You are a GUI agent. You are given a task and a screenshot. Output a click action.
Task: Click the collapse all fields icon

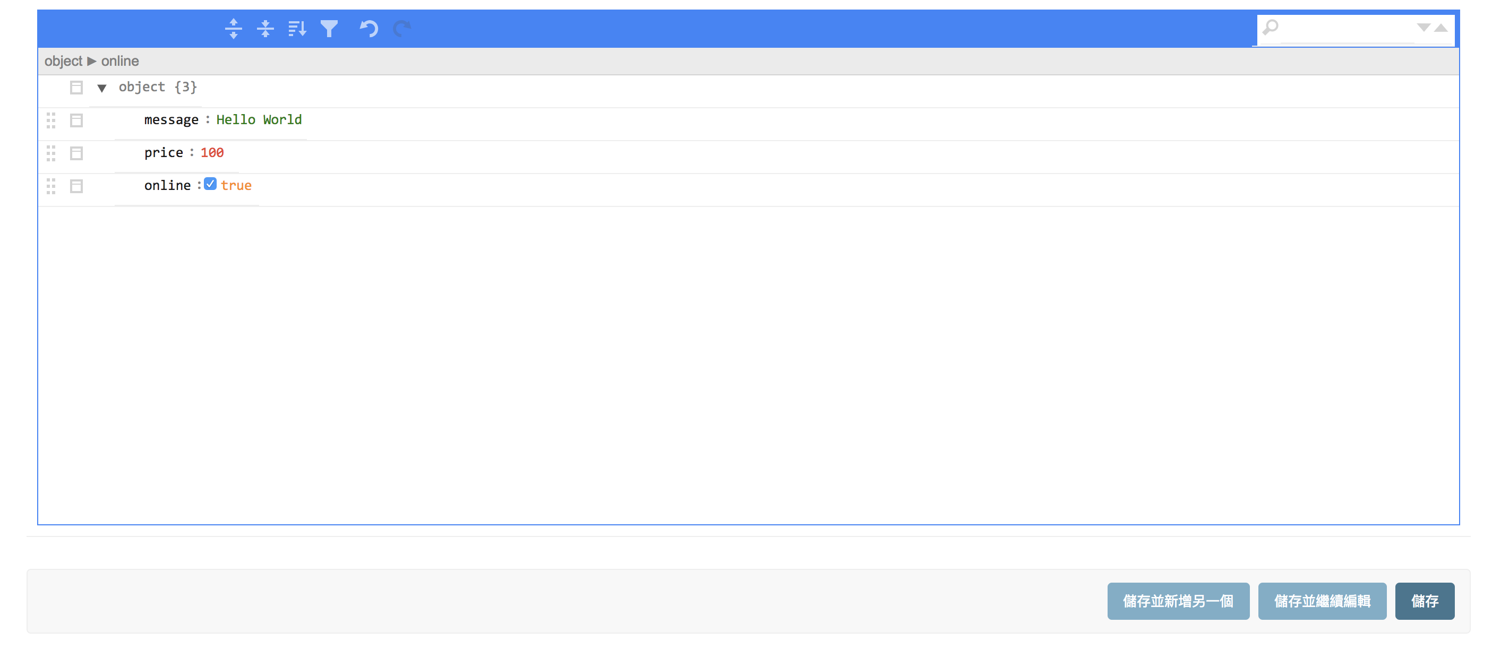(x=265, y=28)
